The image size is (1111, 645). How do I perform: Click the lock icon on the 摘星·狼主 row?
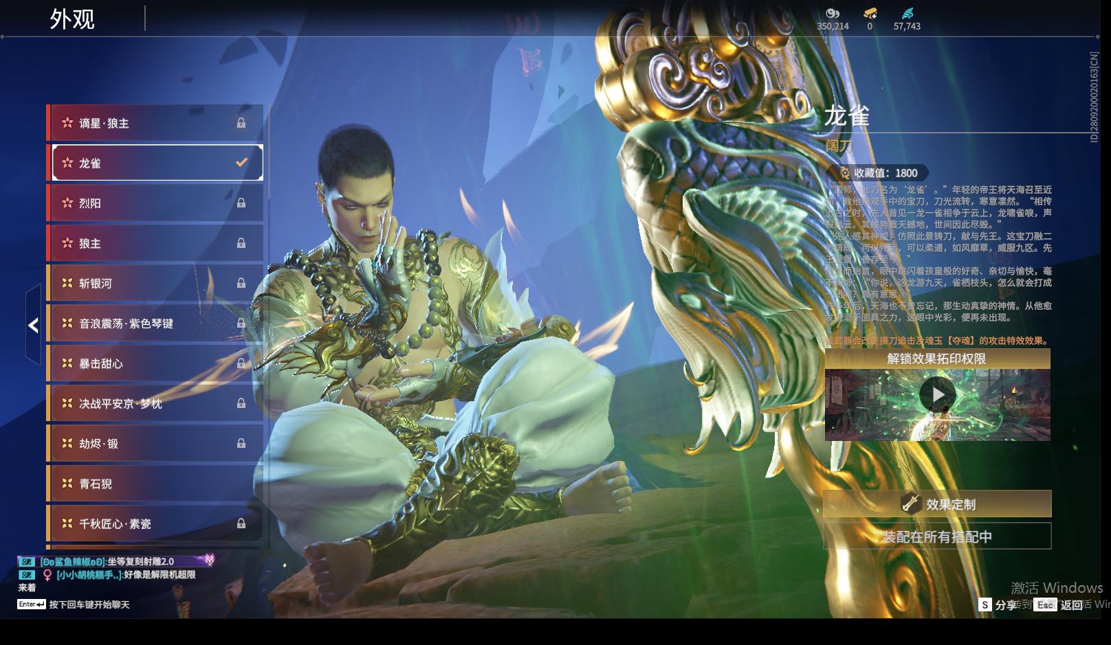[241, 123]
